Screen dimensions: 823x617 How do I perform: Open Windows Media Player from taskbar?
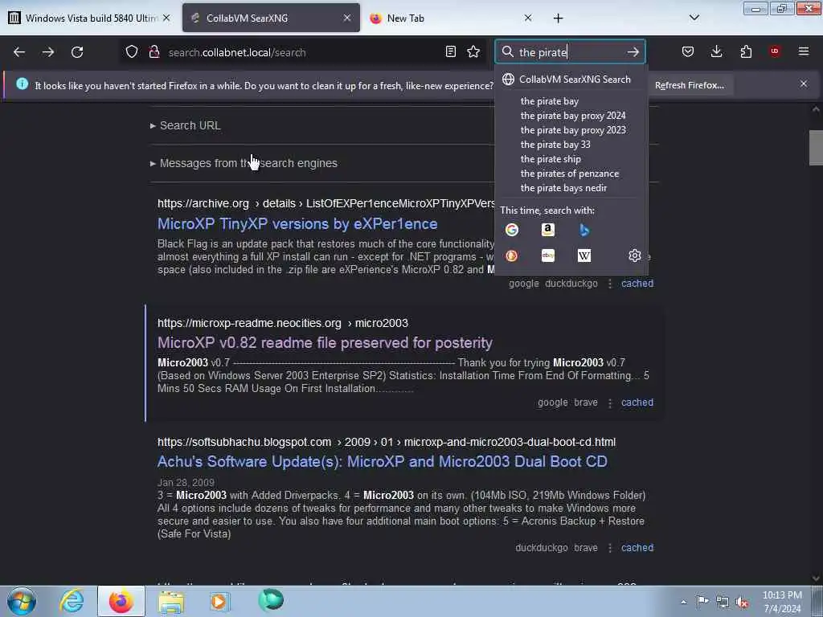coord(219,601)
